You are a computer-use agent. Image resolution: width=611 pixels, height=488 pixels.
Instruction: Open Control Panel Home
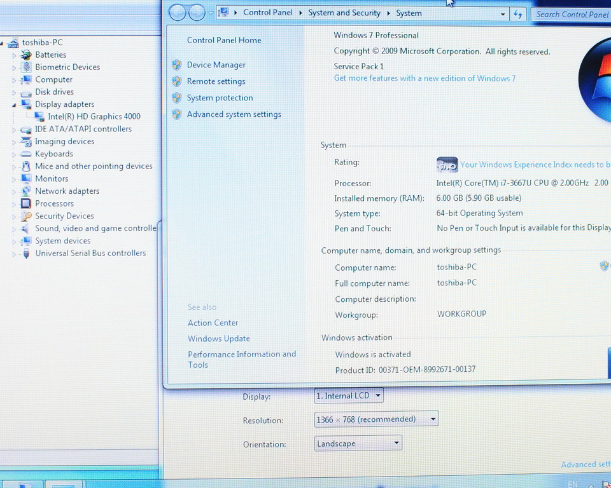(x=224, y=40)
